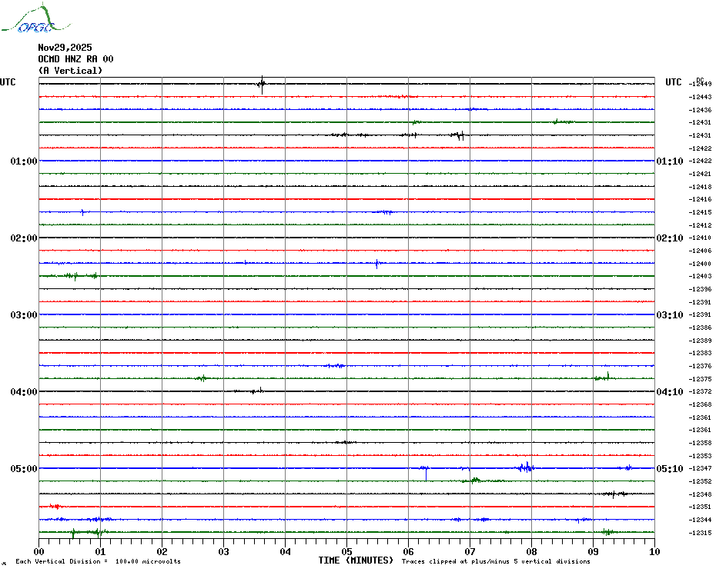Click the Nov29,2025 date label
The height and width of the screenshot is (572, 716).
click(x=65, y=48)
